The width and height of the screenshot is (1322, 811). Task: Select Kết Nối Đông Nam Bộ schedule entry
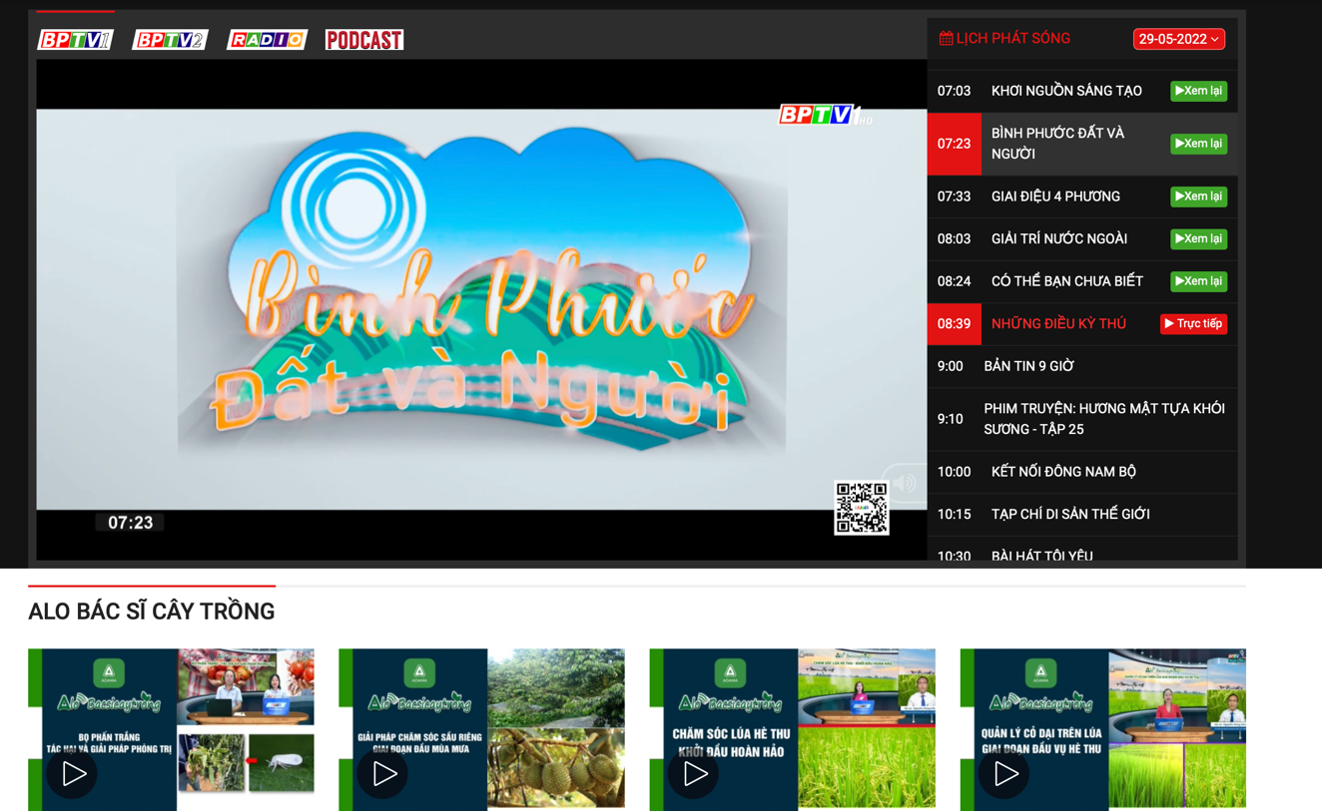coord(1082,472)
